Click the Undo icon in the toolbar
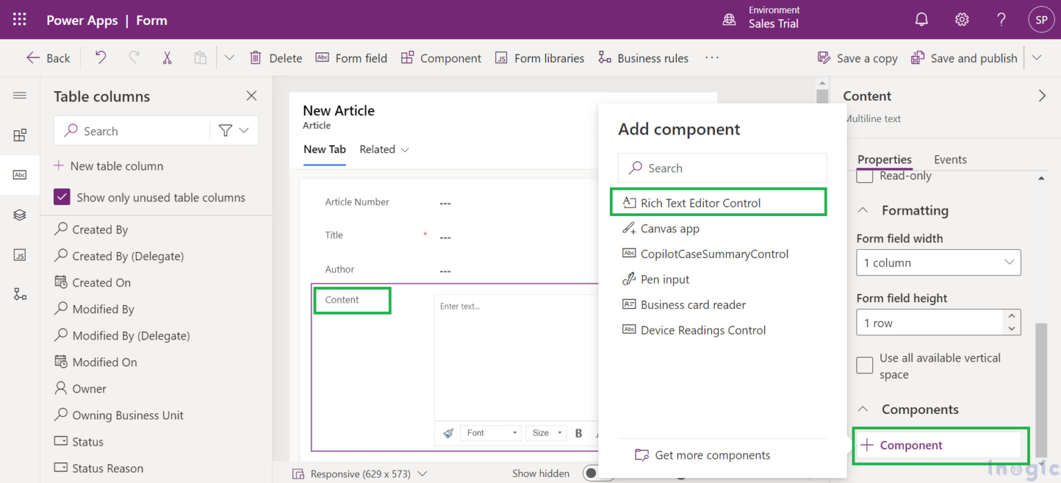1061x483 pixels. (99, 58)
